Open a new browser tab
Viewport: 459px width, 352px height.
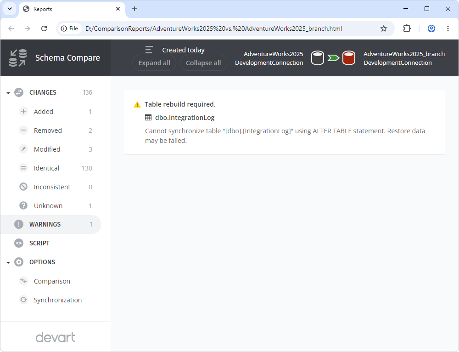coord(134,9)
